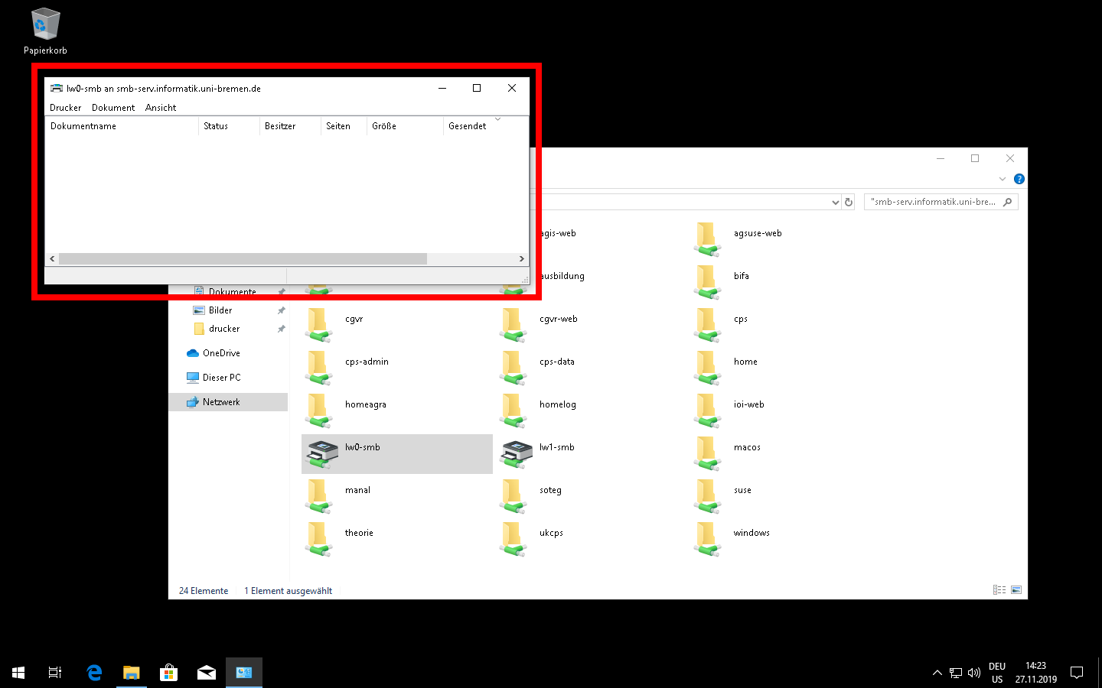Select the lw0-smb printer icon
Screen dimensions: 1102x688
pyautogui.click(x=322, y=454)
